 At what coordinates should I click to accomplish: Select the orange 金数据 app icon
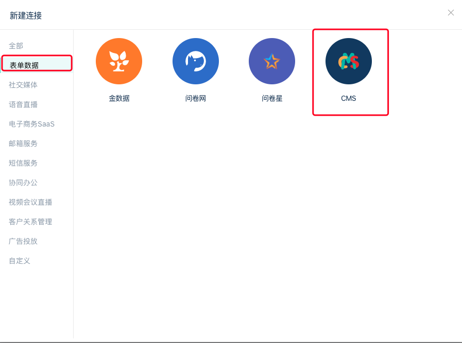point(119,61)
